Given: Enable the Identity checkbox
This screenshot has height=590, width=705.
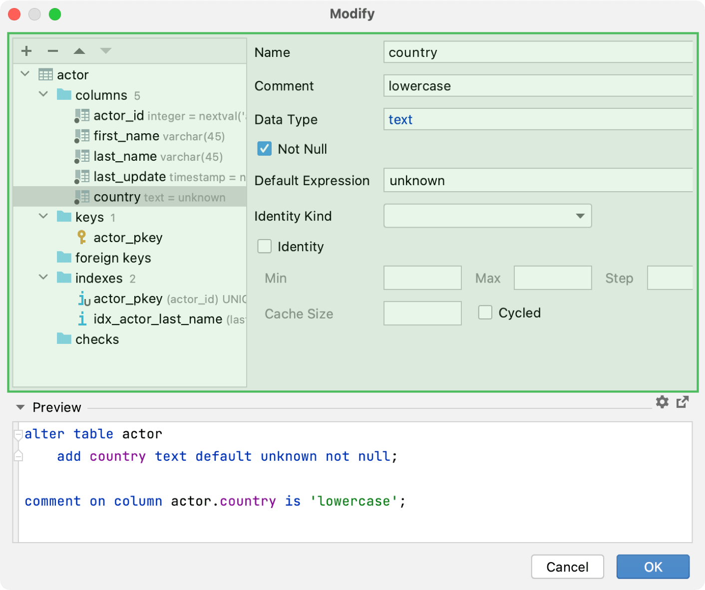Looking at the screenshot, I should [264, 246].
